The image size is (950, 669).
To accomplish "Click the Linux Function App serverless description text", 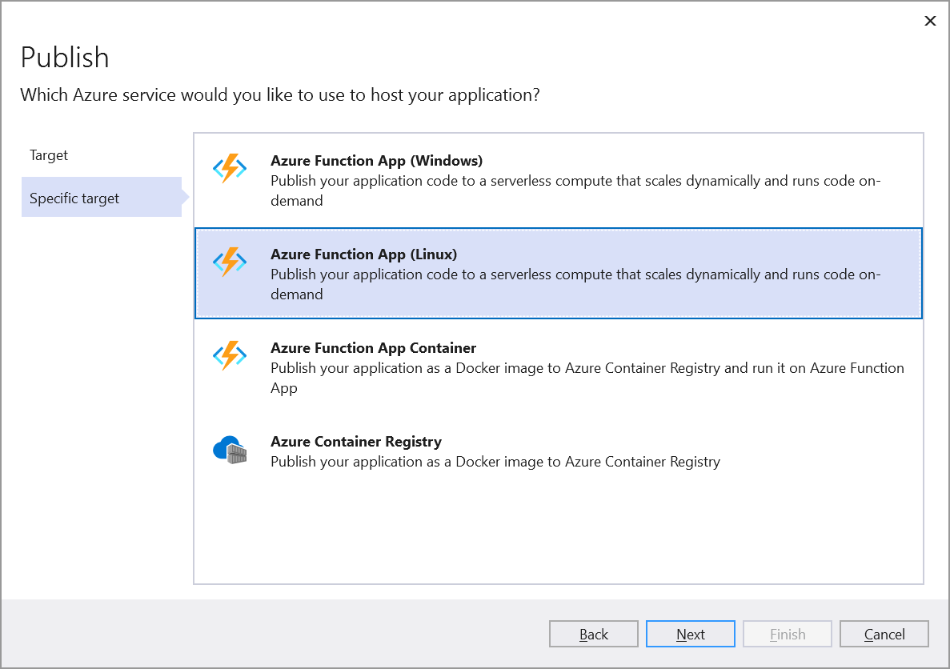I will 575,284.
